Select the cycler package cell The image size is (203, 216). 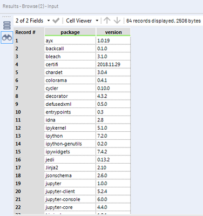click(x=70, y=88)
